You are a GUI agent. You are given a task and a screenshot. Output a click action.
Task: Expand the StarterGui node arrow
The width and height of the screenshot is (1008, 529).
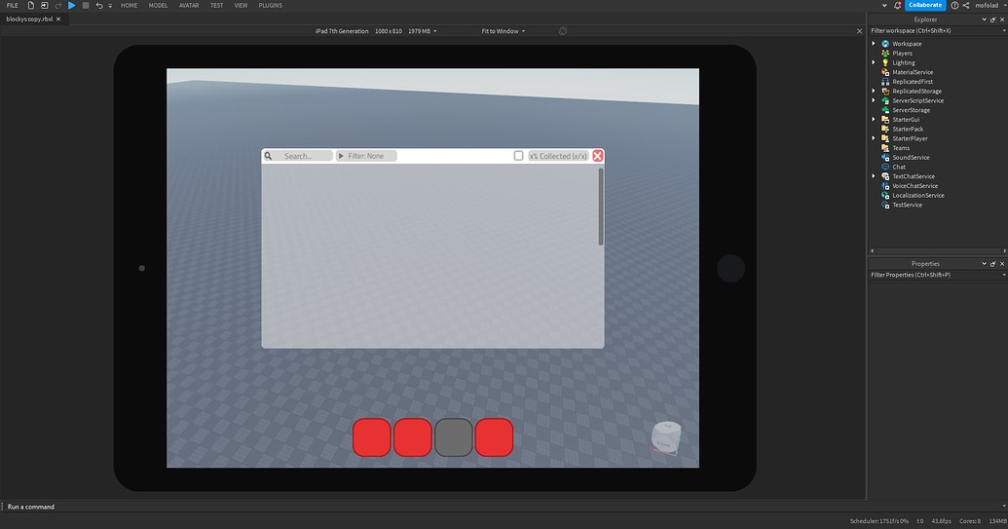point(873,119)
